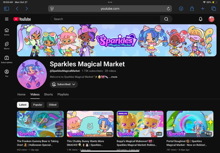Screen dimensions: 220x153
Task: Select the Latest sort chip
Action: 23,105
